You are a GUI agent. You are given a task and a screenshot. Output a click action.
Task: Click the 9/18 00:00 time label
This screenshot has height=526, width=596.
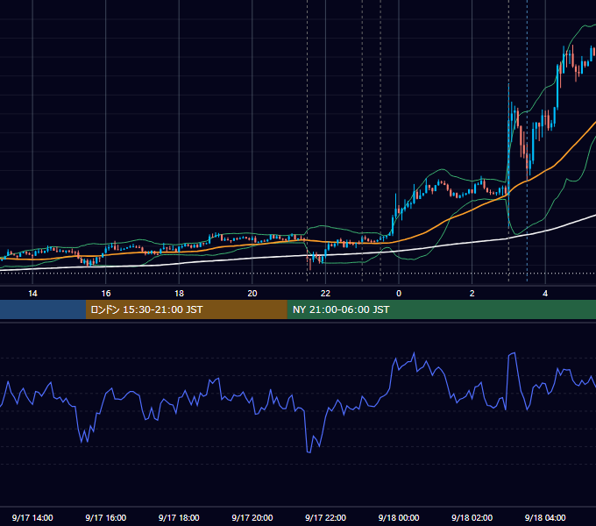[x=399, y=517]
